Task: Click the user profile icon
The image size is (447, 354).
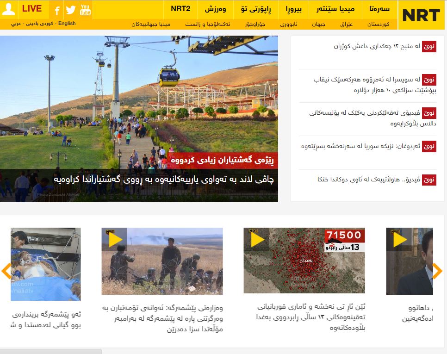Action: coord(9,9)
